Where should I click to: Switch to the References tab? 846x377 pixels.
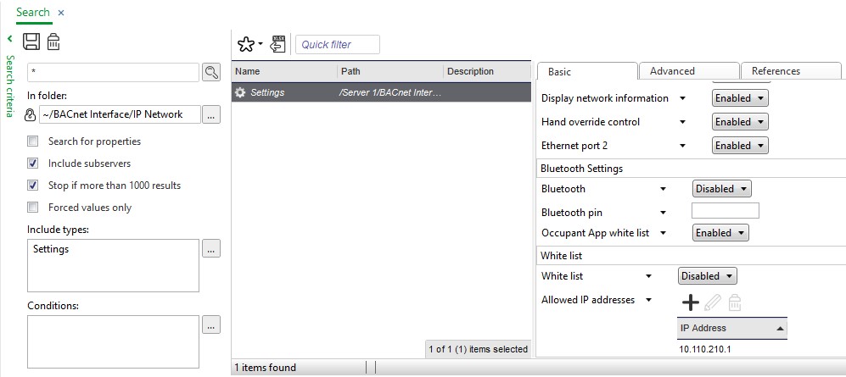(791, 71)
